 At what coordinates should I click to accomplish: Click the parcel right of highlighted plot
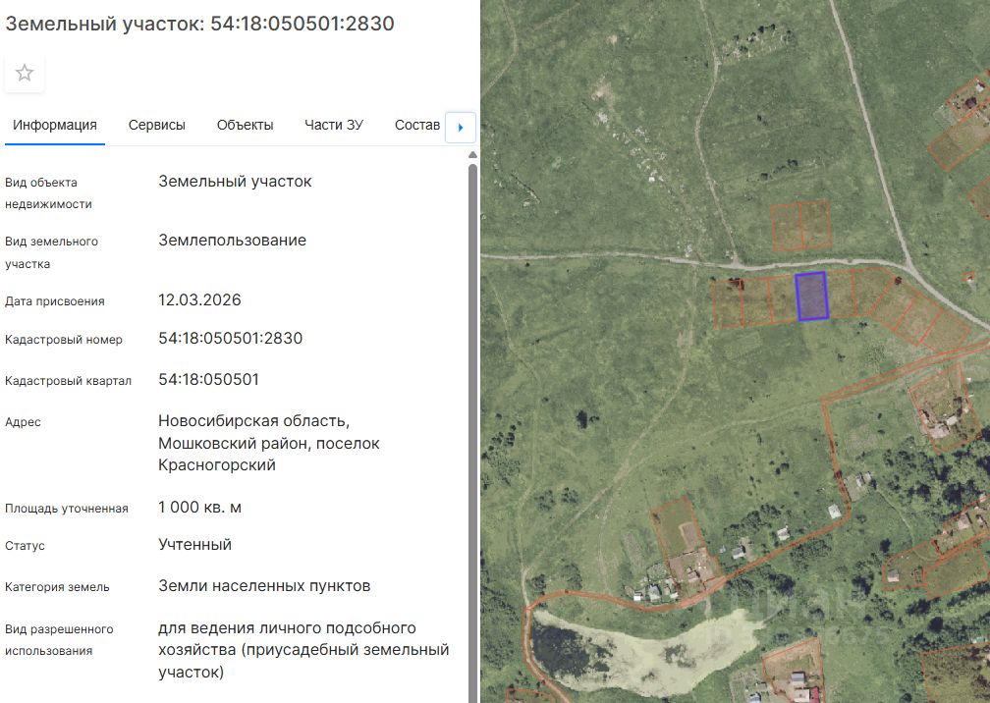click(x=841, y=294)
